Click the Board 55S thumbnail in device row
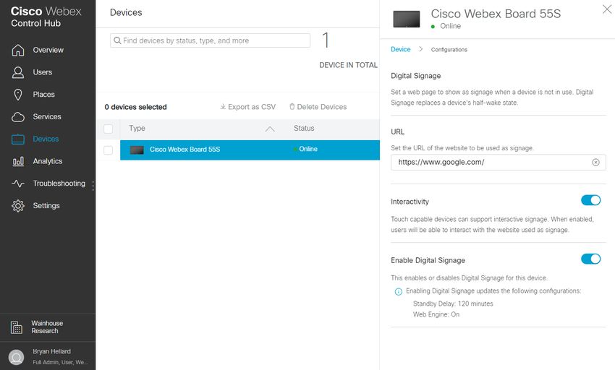Screen dimensions: 615x370 coord(137,150)
